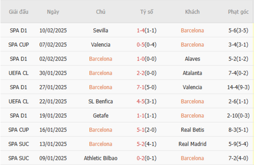Click the 4-5 score for Benfica match

141,101
